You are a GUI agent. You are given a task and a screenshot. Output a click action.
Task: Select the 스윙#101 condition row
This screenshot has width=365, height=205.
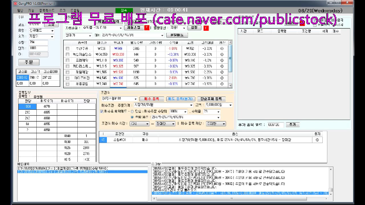[x=211, y=140]
